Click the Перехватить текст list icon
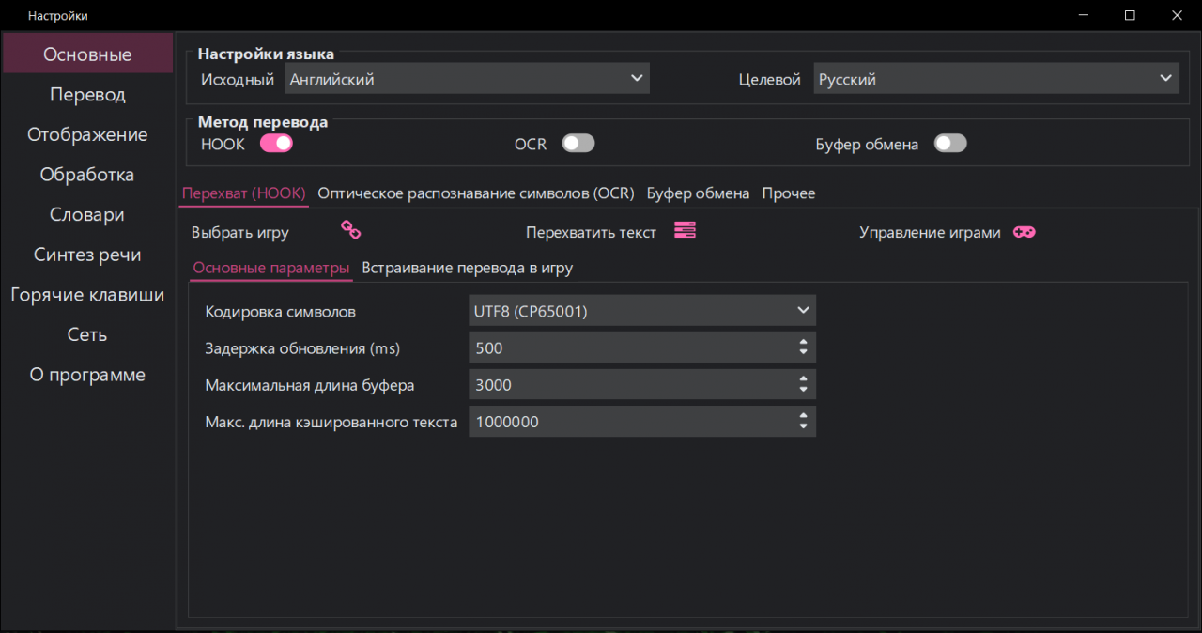Screen dimensions: 1202x633 tap(686, 230)
